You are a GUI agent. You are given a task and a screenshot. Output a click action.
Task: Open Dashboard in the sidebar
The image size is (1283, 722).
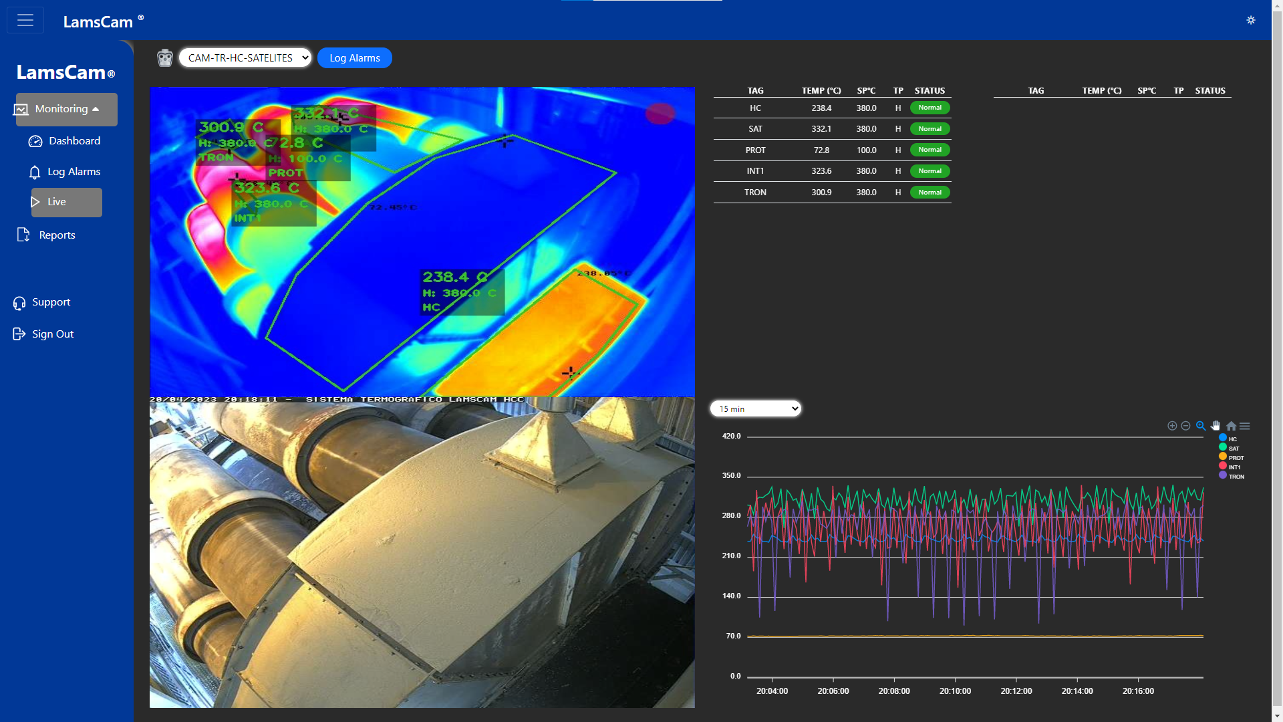pyautogui.click(x=74, y=141)
